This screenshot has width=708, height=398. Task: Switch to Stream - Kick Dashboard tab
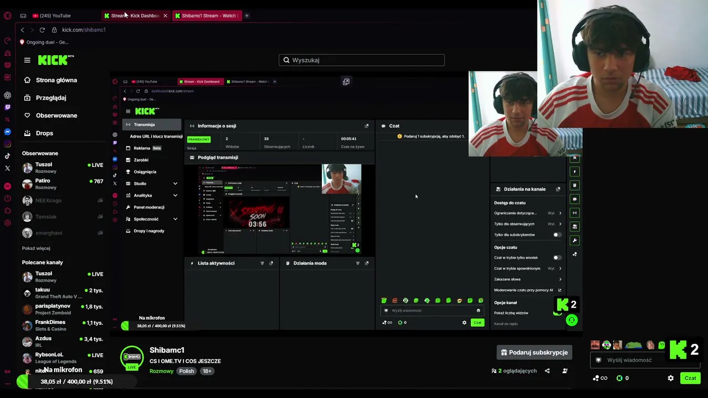tap(135, 15)
